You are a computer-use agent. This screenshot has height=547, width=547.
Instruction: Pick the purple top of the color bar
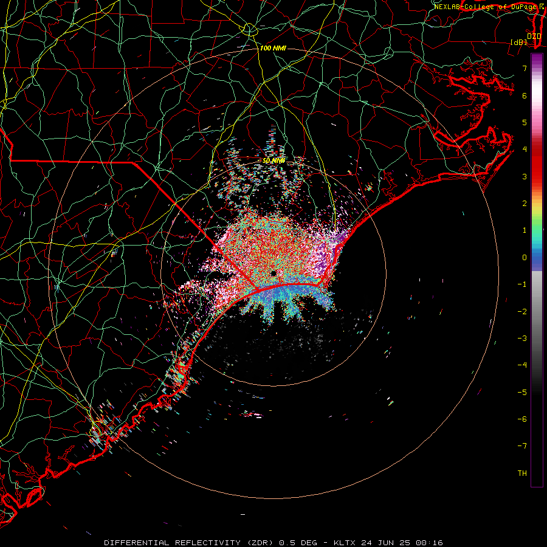pos(537,60)
